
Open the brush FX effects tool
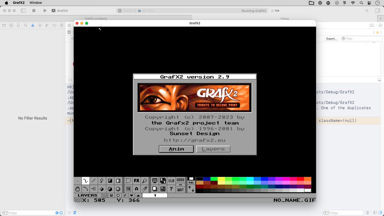point(128,189)
